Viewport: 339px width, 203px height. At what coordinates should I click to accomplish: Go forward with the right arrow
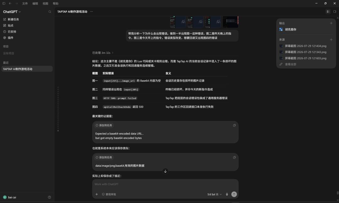tap(16, 3)
